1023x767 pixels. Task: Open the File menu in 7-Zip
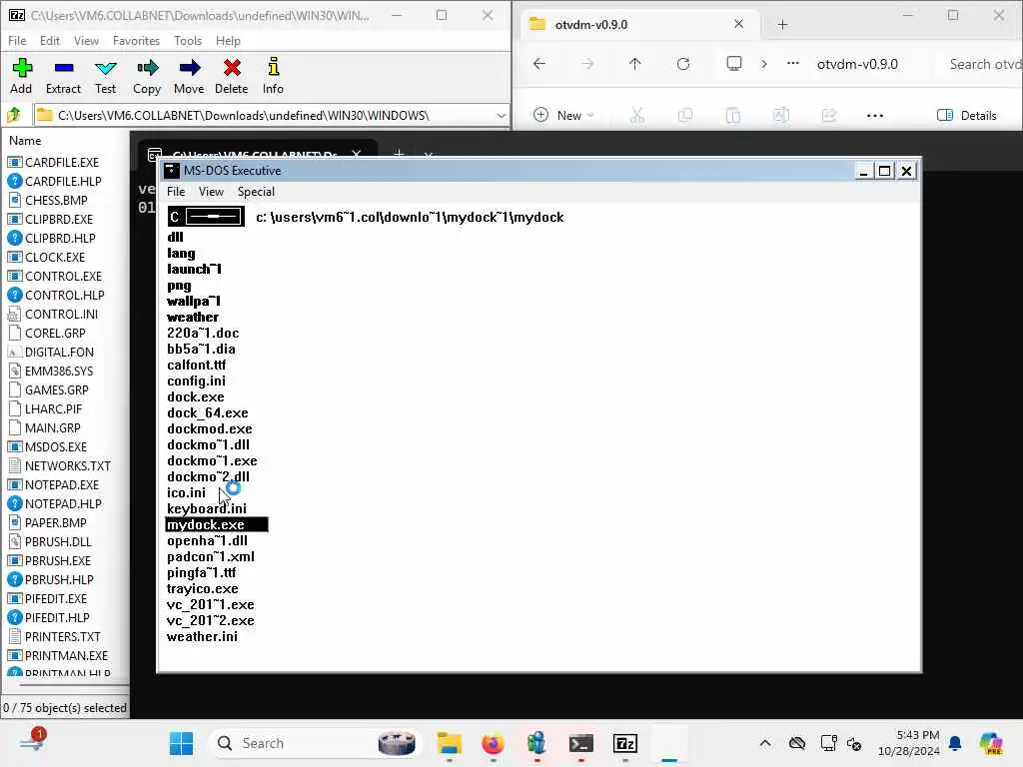17,40
